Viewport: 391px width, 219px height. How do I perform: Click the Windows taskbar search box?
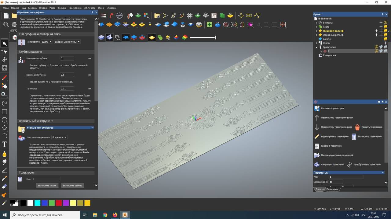pos(45,215)
